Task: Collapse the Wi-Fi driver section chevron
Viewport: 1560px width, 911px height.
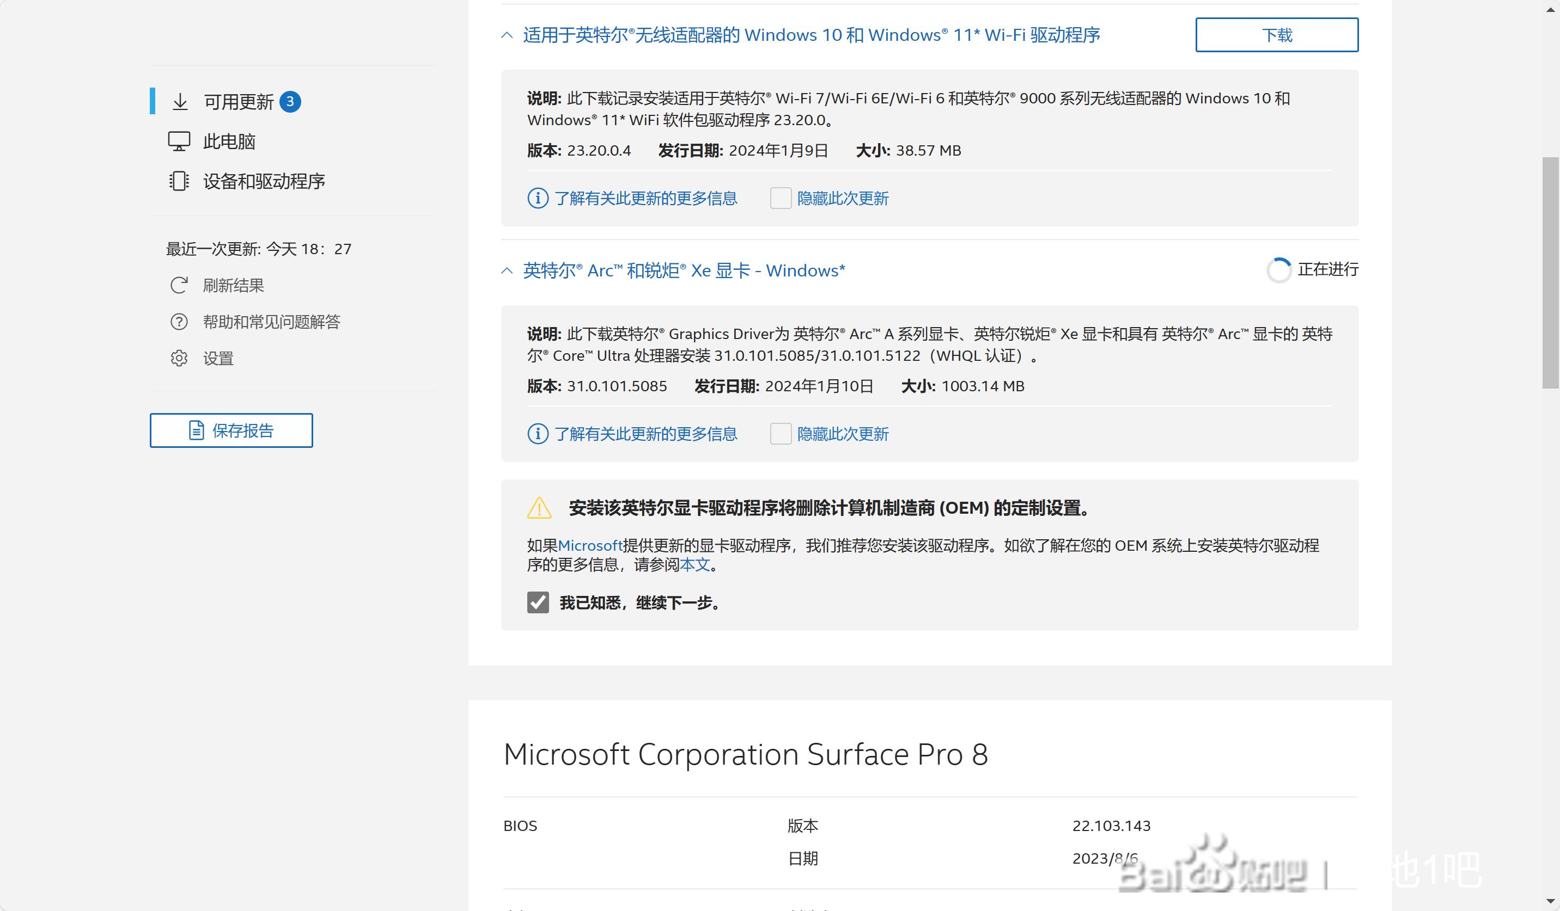Action: click(507, 35)
